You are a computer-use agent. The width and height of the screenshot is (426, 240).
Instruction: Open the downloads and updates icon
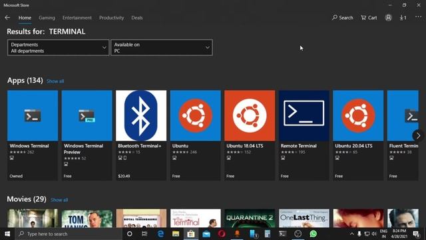(403, 18)
